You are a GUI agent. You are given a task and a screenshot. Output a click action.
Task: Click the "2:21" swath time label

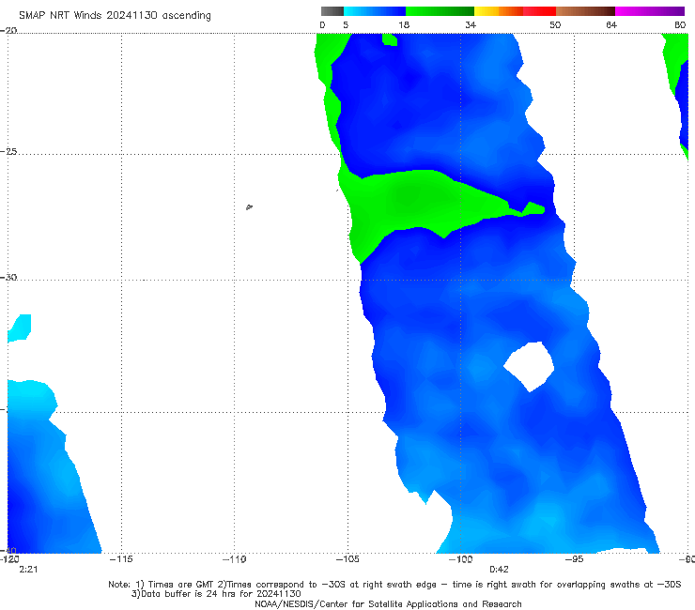(x=28, y=570)
